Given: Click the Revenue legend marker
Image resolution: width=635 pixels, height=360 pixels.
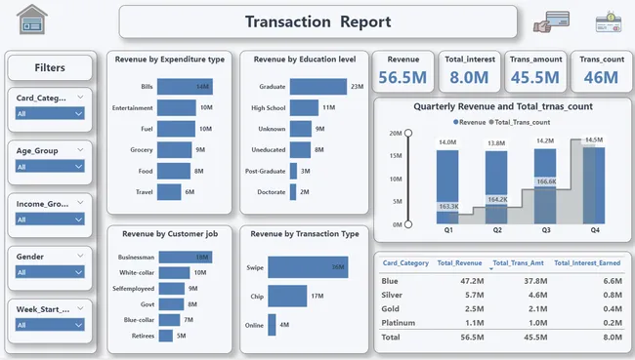Looking at the screenshot, I should [x=455, y=122].
